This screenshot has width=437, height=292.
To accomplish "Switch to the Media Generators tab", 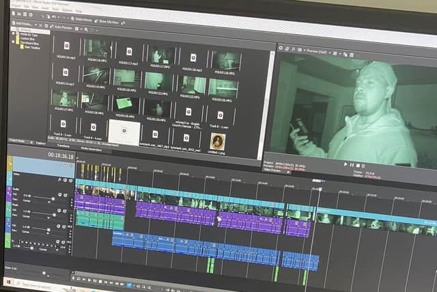I will [x=91, y=149].
